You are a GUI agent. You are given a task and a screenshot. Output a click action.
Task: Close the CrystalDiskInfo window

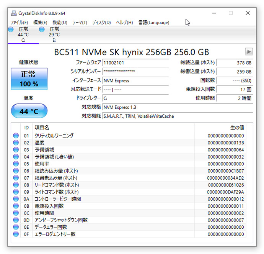248,13
